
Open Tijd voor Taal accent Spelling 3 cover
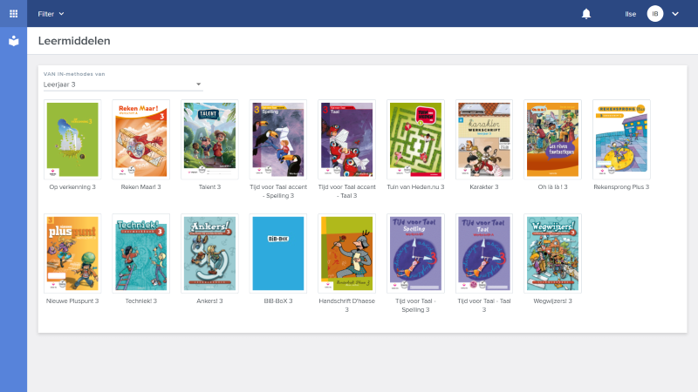pyautogui.click(x=278, y=139)
